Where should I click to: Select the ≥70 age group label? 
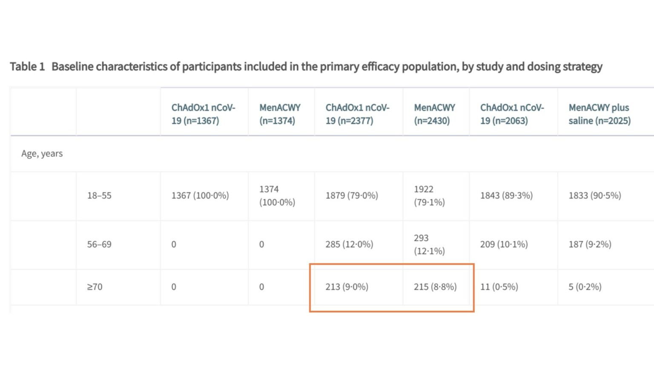[95, 287]
